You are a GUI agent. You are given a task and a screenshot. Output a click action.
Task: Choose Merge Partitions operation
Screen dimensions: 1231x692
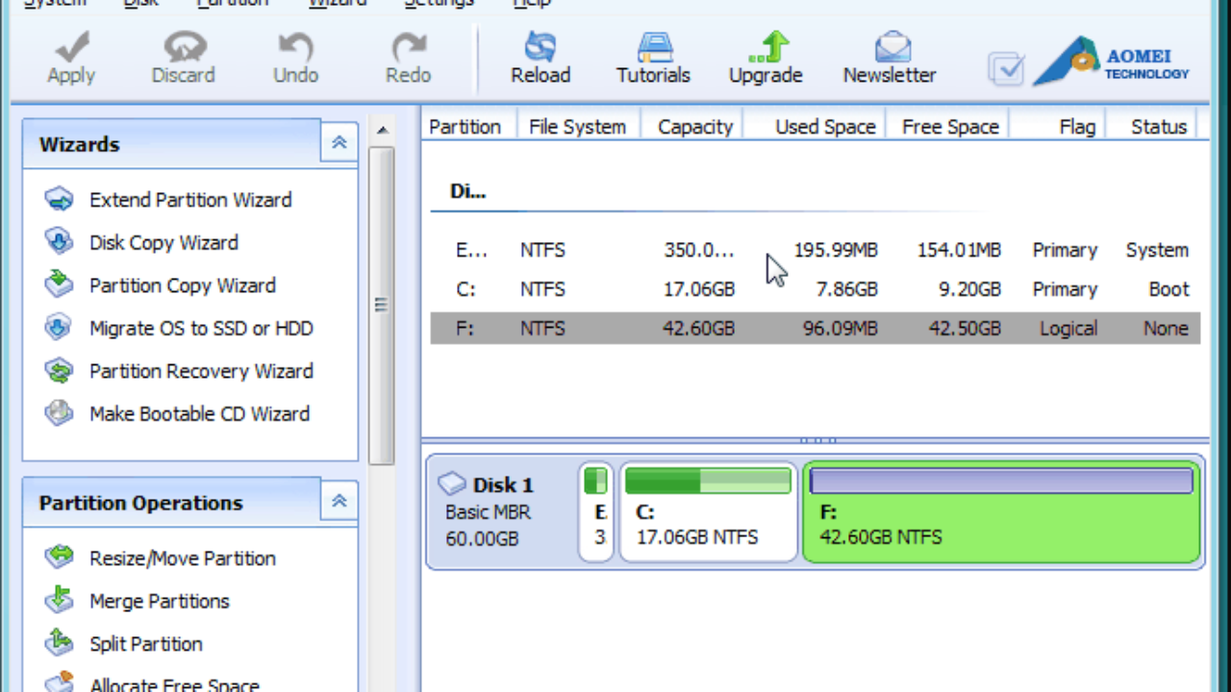tap(160, 602)
